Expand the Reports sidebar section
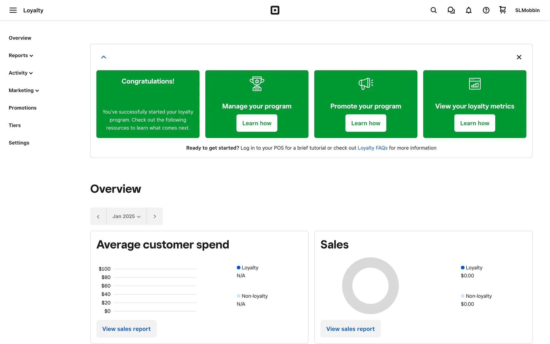The height and width of the screenshot is (344, 550). click(x=21, y=55)
